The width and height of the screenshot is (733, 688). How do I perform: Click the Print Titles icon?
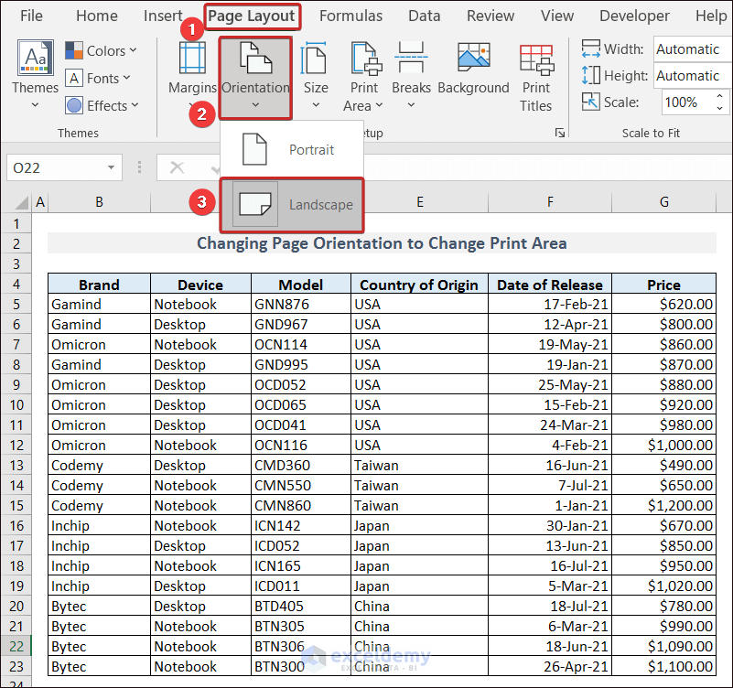pyautogui.click(x=536, y=59)
